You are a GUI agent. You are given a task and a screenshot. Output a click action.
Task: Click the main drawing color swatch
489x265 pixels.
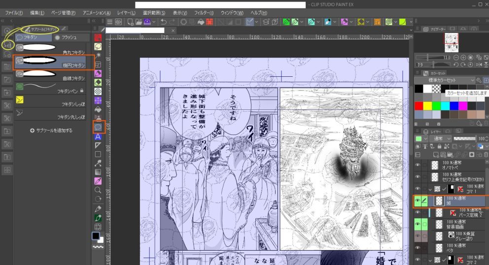pos(96,236)
